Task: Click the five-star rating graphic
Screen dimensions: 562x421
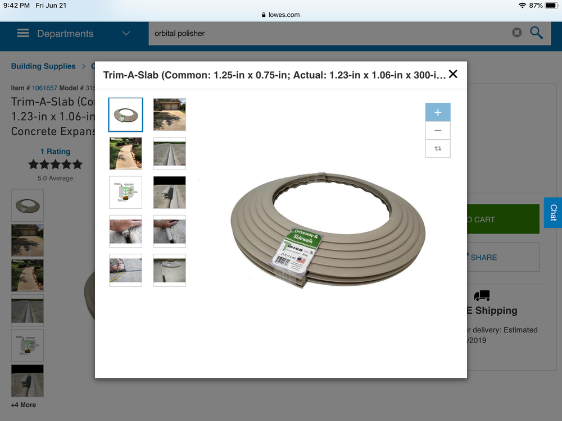Action: (x=55, y=164)
